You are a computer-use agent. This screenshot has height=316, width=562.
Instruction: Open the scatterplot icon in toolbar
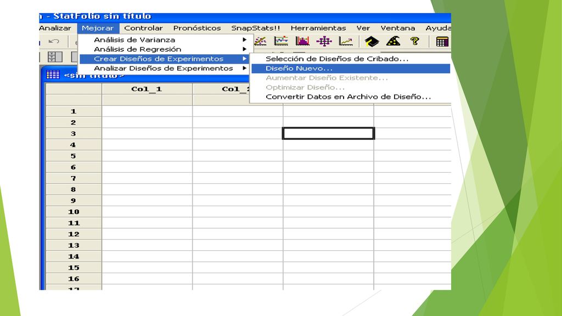point(260,42)
